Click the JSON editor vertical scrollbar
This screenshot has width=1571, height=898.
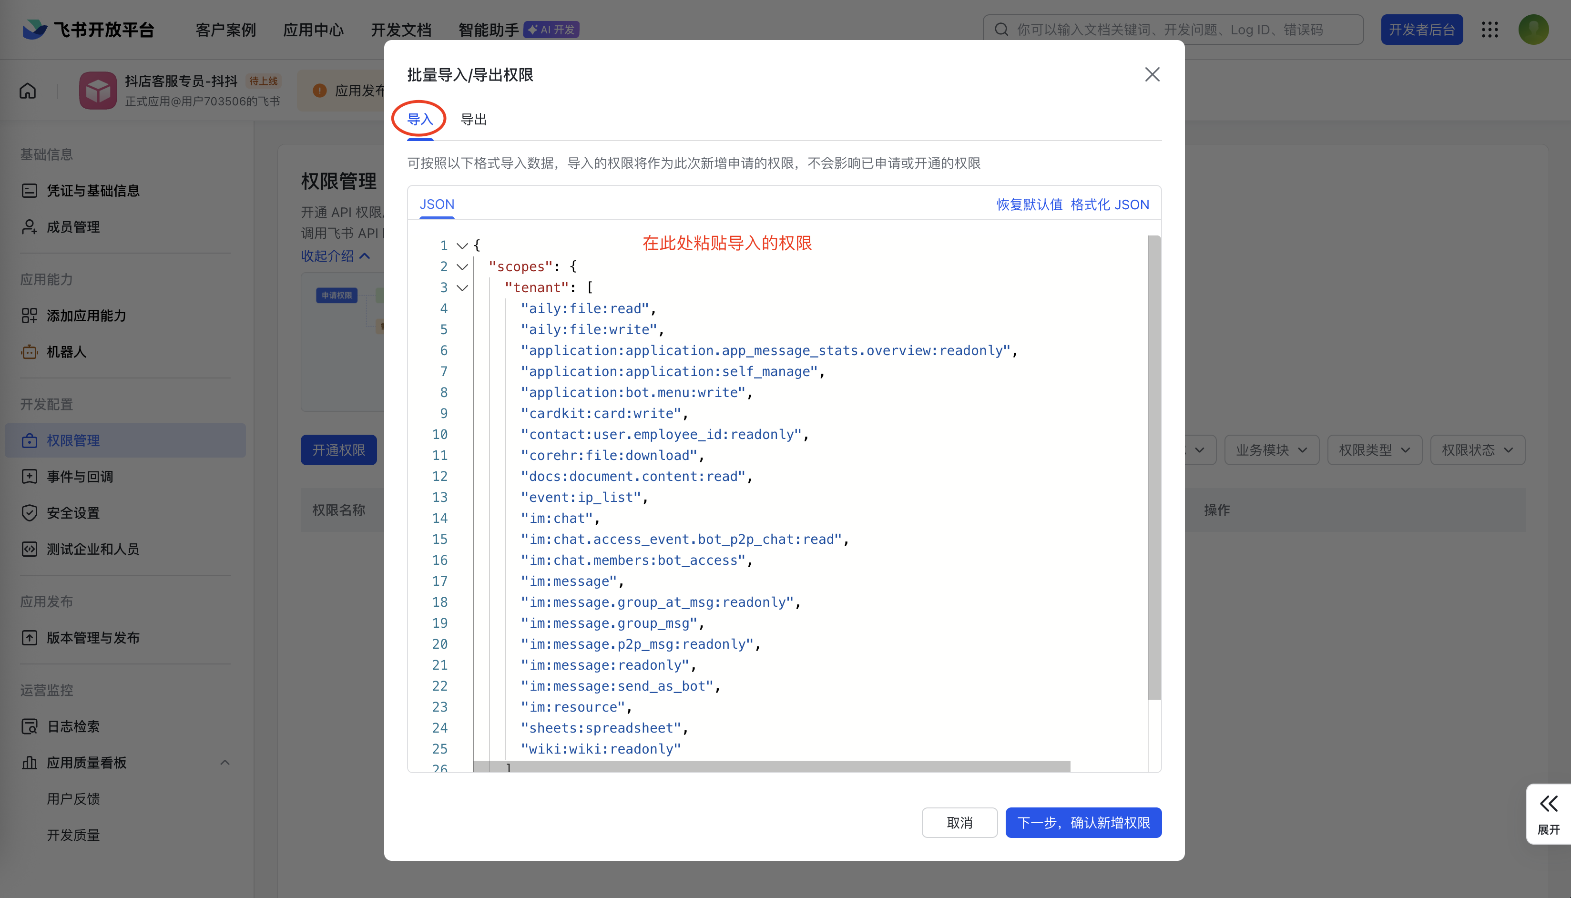click(1153, 467)
